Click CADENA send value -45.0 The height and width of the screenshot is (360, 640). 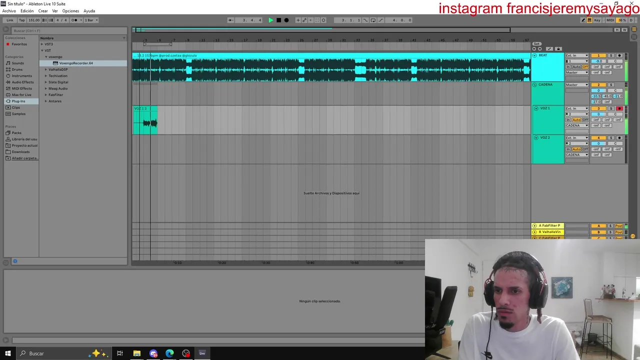(607, 96)
